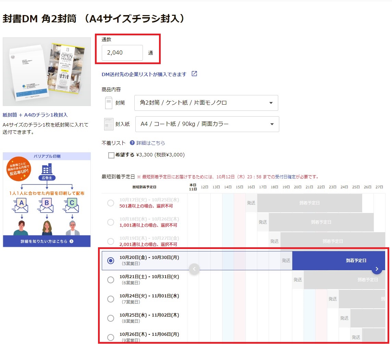Click the envelope product thumbnail image

pos(47,72)
